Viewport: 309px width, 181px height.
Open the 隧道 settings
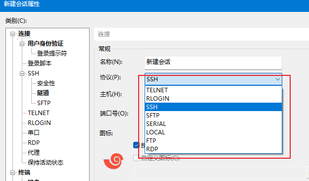click(43, 93)
